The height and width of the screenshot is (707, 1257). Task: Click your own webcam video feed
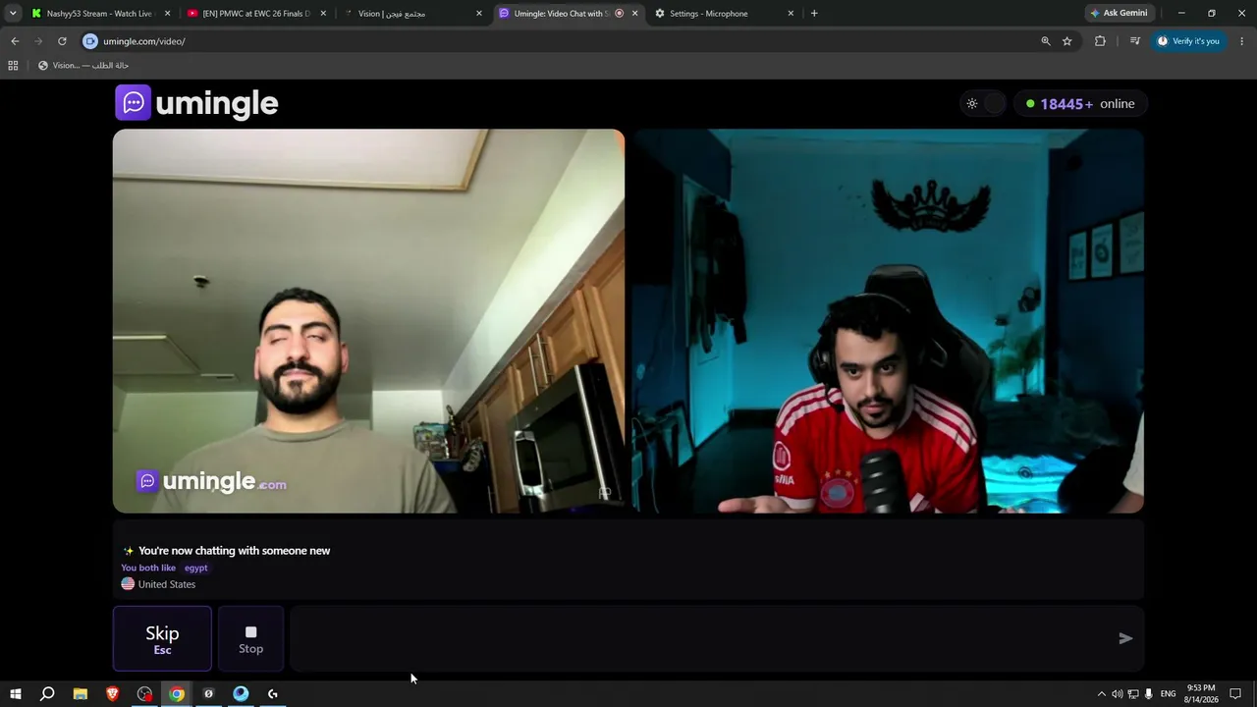point(888,321)
